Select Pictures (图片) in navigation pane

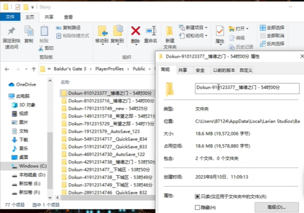20,122
